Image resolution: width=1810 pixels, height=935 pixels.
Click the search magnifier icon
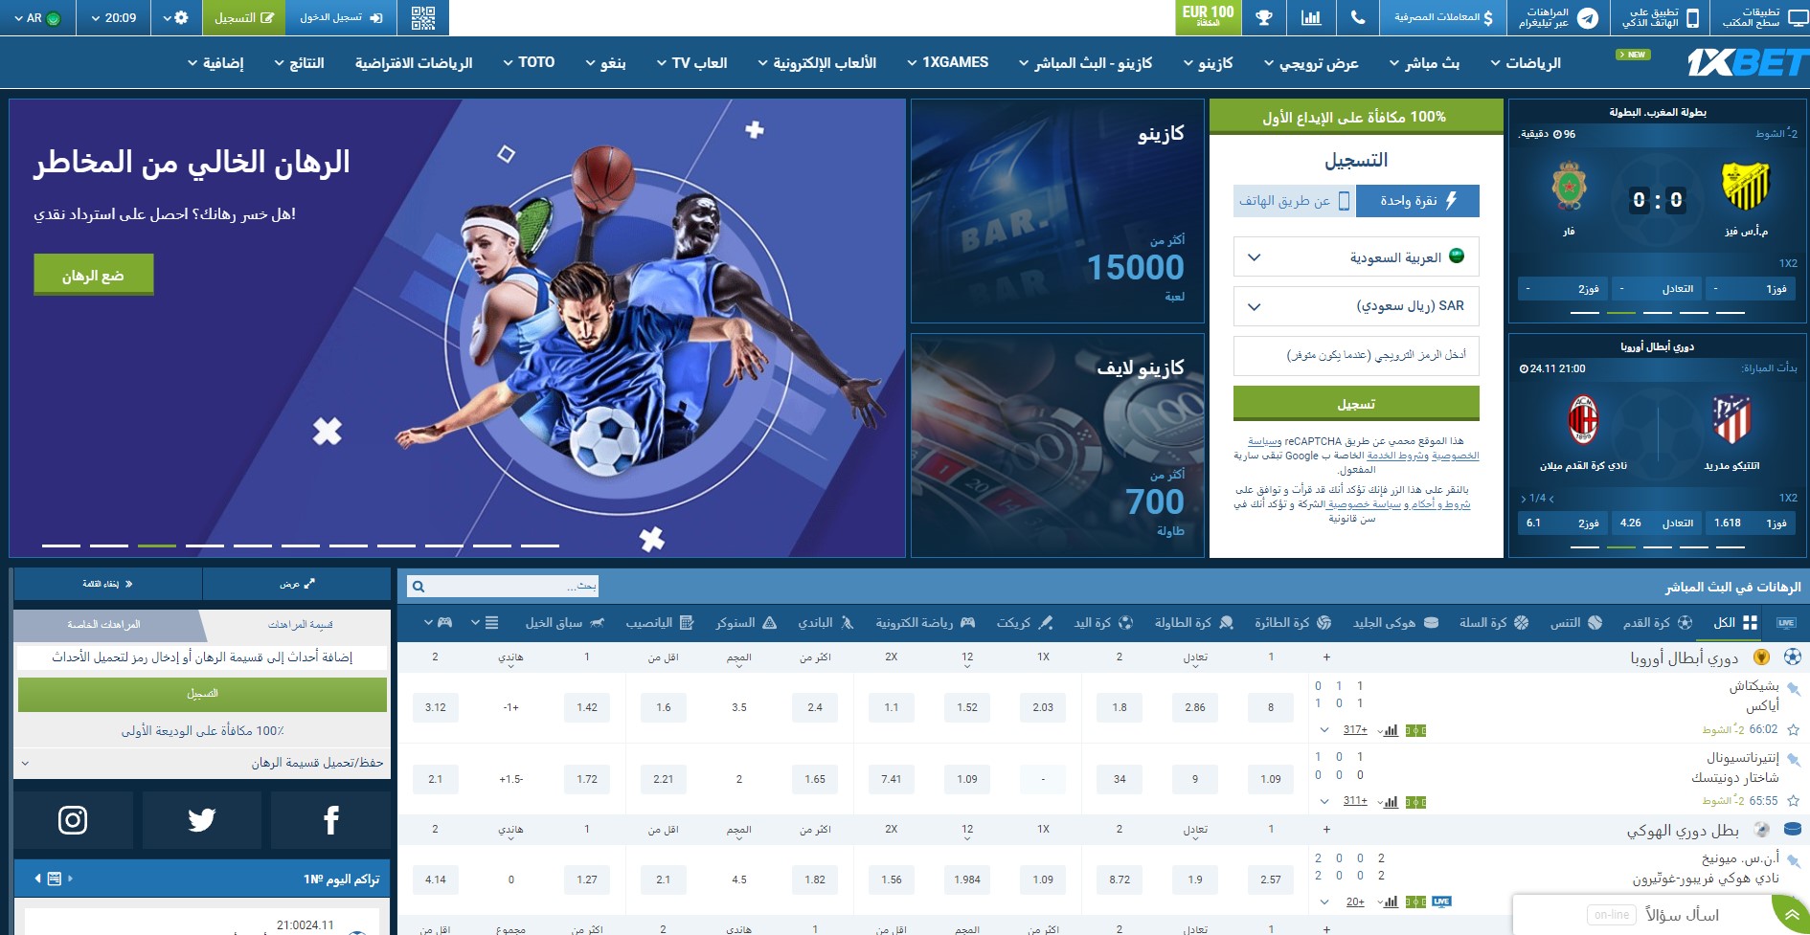pyautogui.click(x=419, y=586)
